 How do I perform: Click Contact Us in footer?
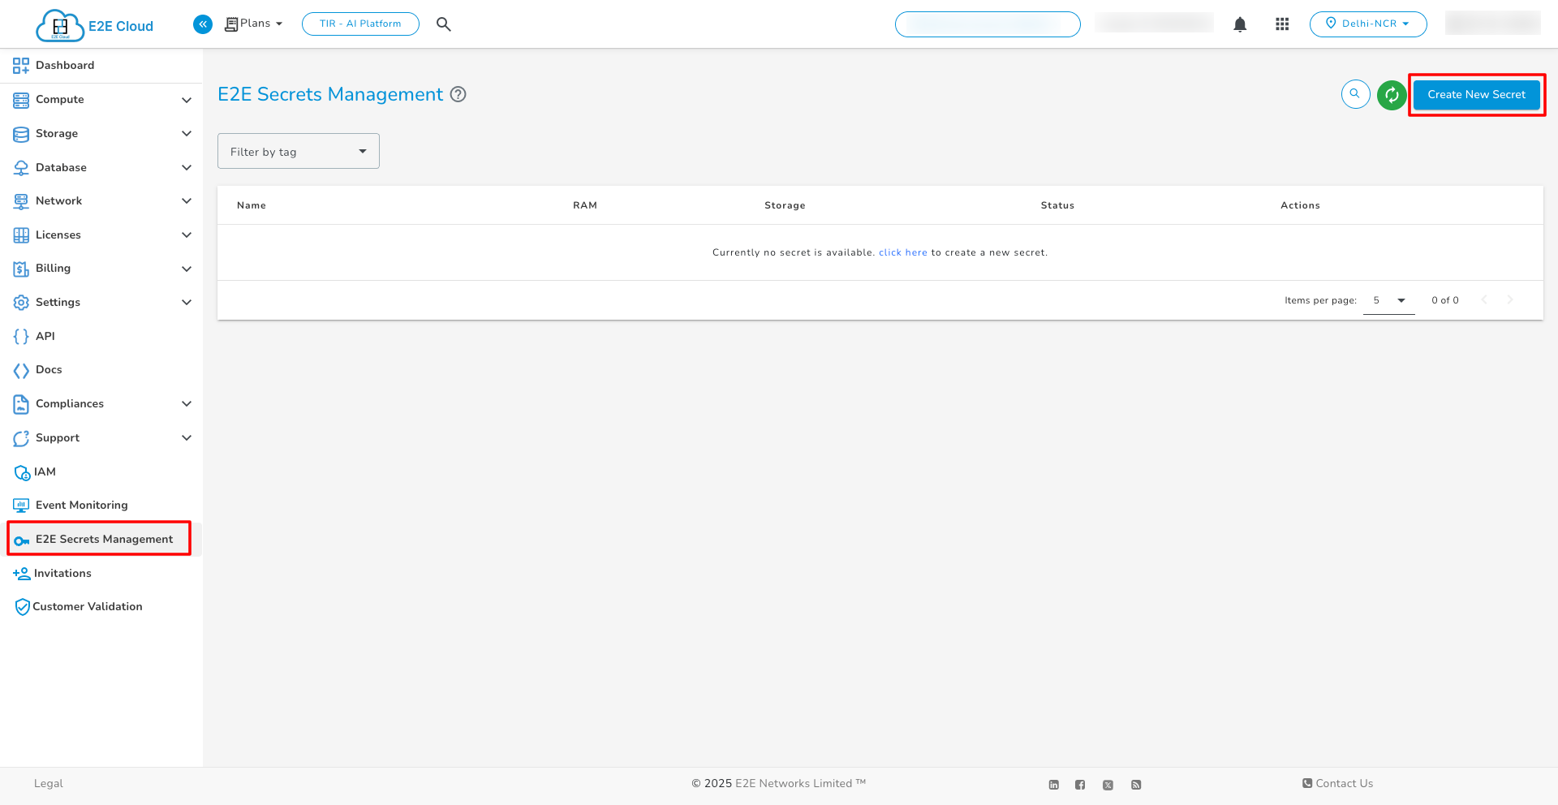click(x=1337, y=784)
